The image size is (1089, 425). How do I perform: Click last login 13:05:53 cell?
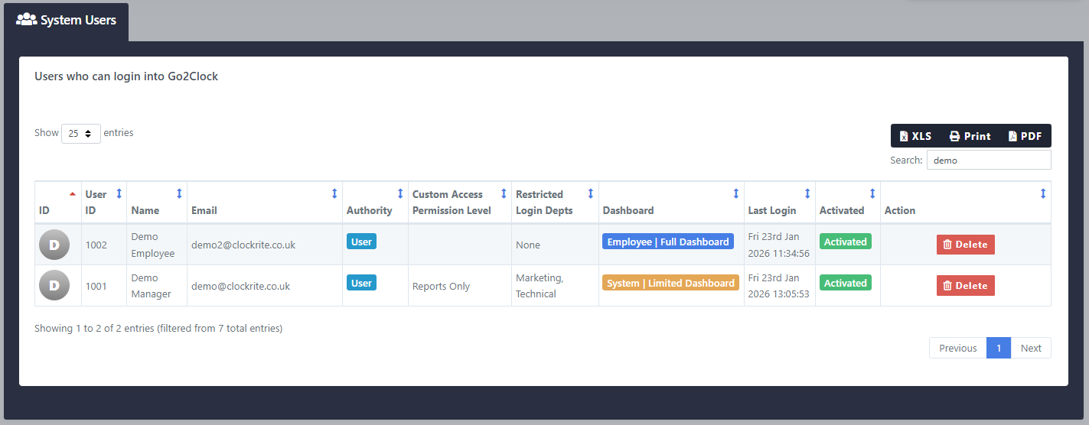coord(779,286)
